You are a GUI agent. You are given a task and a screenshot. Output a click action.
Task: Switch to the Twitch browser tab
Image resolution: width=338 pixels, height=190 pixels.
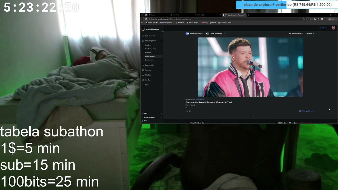pyautogui.click(x=160, y=15)
